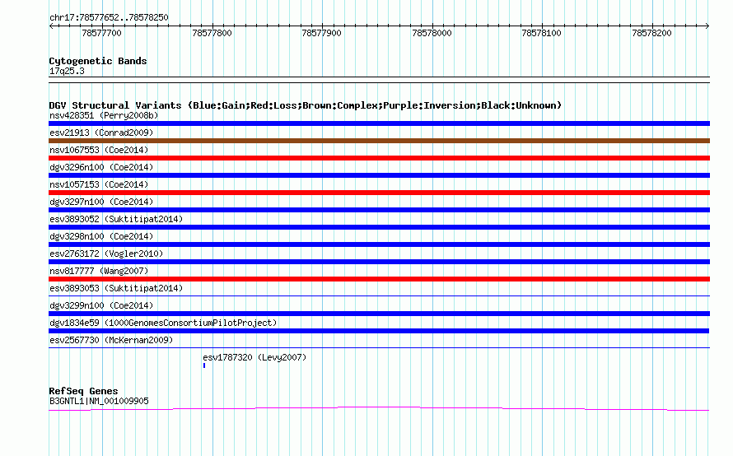This screenshot has width=733, height=456.
Task: Open the esv21913 (Conrad2009) variant label
Action: pos(101,133)
